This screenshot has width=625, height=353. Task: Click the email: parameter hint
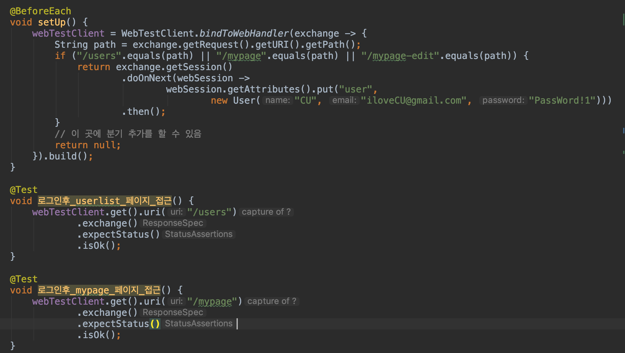pyautogui.click(x=344, y=101)
